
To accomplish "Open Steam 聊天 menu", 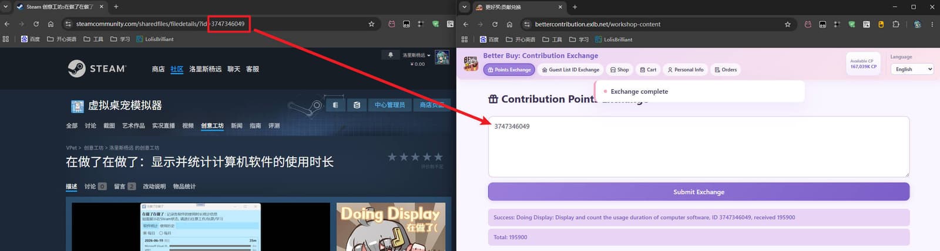I will (x=234, y=69).
